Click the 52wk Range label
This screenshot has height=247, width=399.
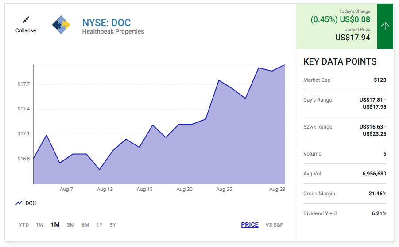(x=318, y=127)
